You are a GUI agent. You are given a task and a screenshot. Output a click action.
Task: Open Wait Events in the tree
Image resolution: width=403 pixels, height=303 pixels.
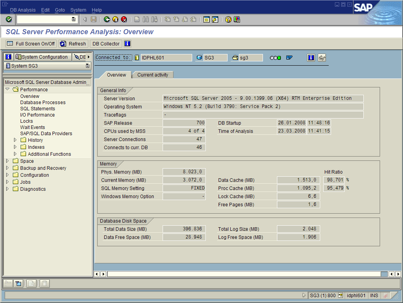pos(32,127)
